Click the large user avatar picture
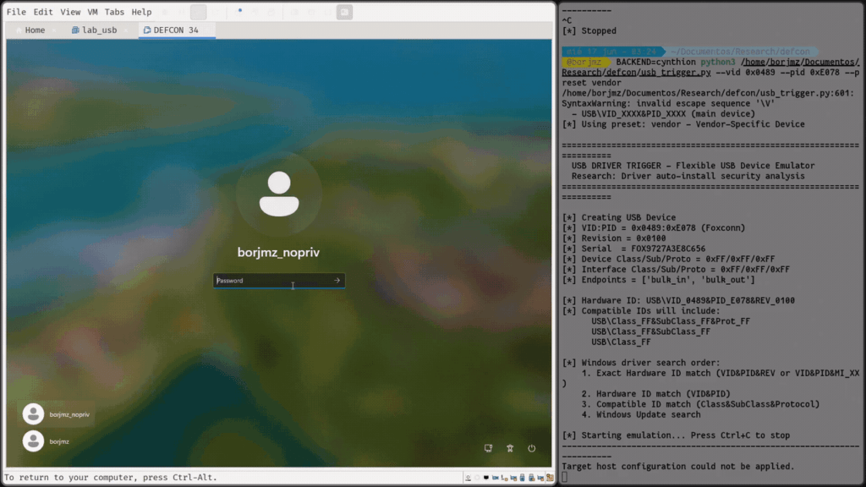Screen dimensions: 866x487 tap(279, 194)
